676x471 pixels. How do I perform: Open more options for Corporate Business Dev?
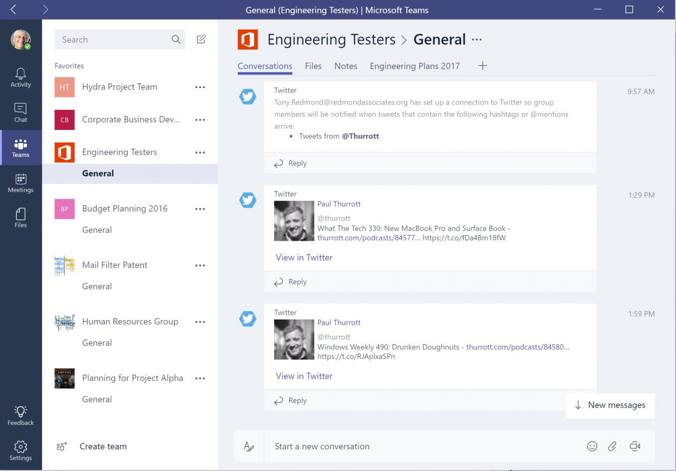coord(200,120)
